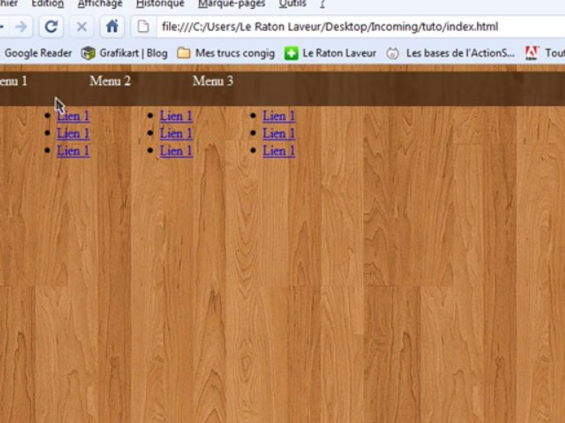The width and height of the screenshot is (565, 423).
Task: Open the Affichage menu
Action: click(x=100, y=4)
